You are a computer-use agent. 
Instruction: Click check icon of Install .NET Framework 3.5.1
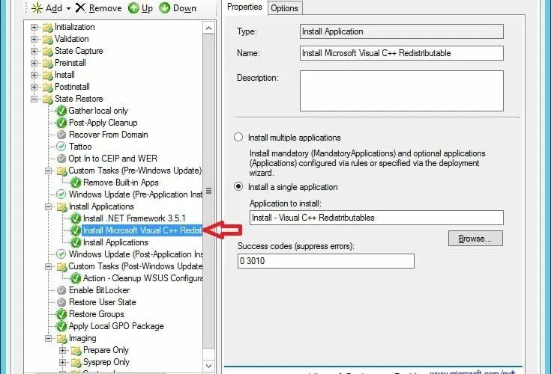76,218
